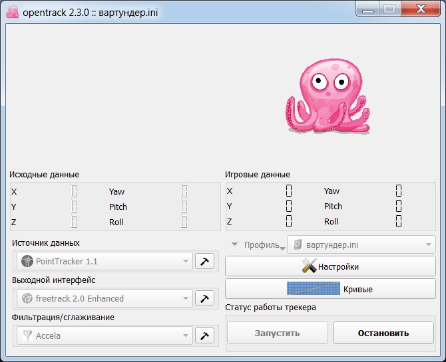Click the Игровые данные label
This screenshot has height=362, width=446.
tap(258, 174)
